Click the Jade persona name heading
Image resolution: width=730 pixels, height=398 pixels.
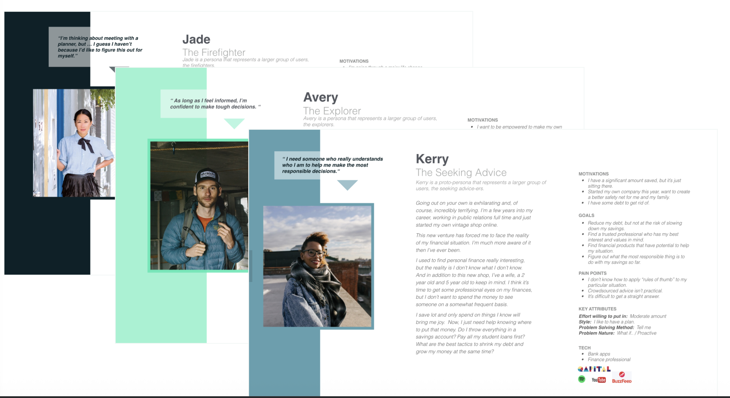196,39
